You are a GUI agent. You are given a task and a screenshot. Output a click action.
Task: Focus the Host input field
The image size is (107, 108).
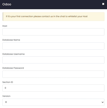[53, 32]
